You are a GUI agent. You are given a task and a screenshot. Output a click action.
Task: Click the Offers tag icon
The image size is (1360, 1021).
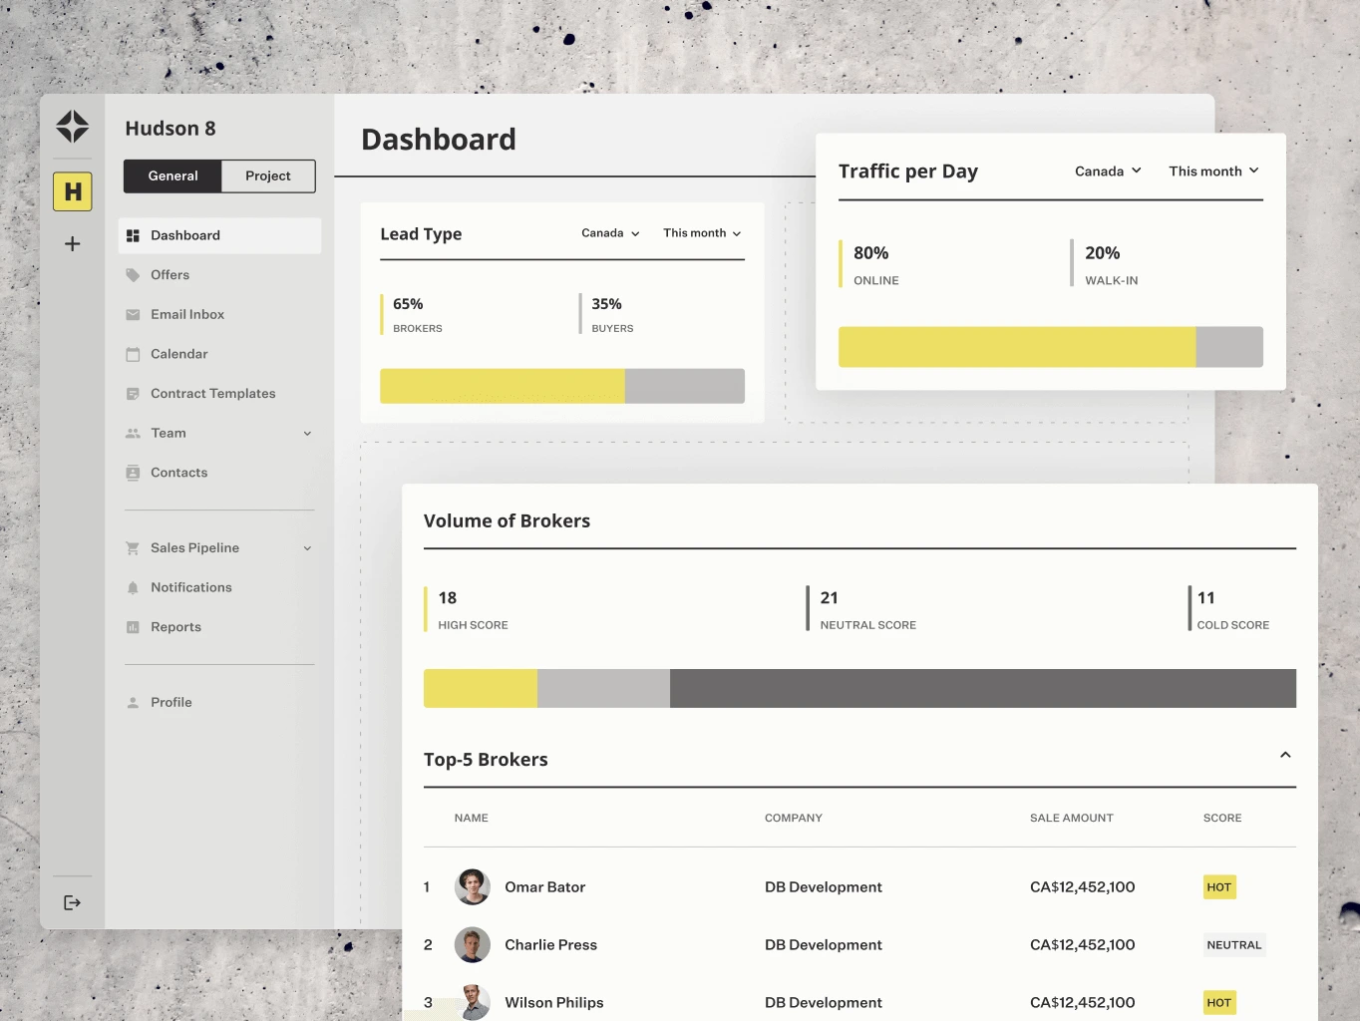[x=134, y=274]
